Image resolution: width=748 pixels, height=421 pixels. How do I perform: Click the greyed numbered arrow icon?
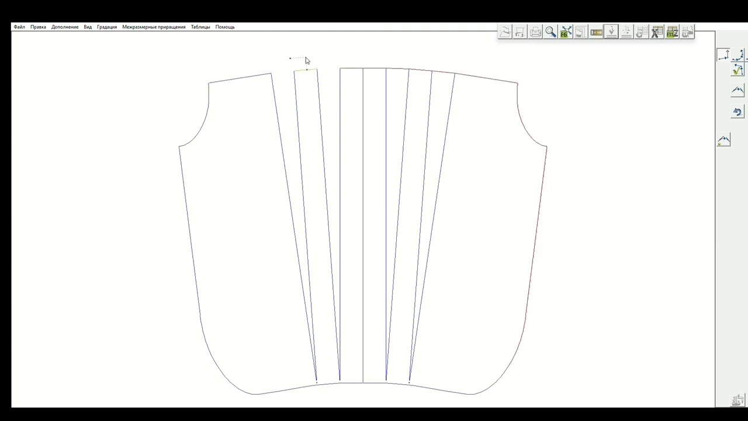[x=626, y=32]
